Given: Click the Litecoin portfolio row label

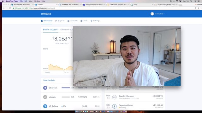Looking at the screenshot, I should 52,97.
